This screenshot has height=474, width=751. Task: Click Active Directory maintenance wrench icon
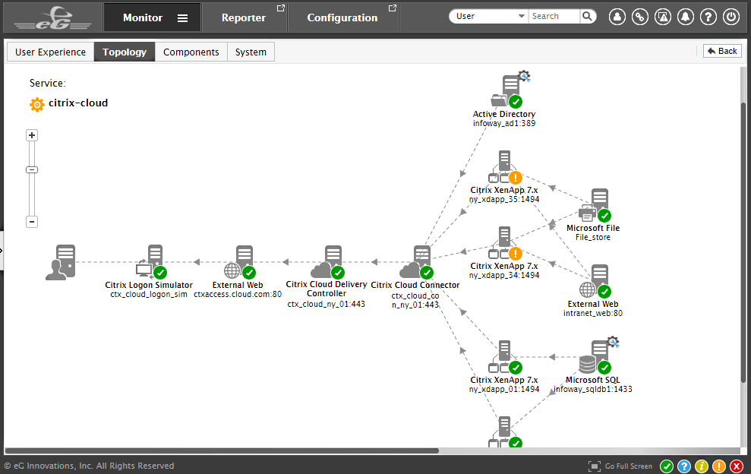[525, 76]
